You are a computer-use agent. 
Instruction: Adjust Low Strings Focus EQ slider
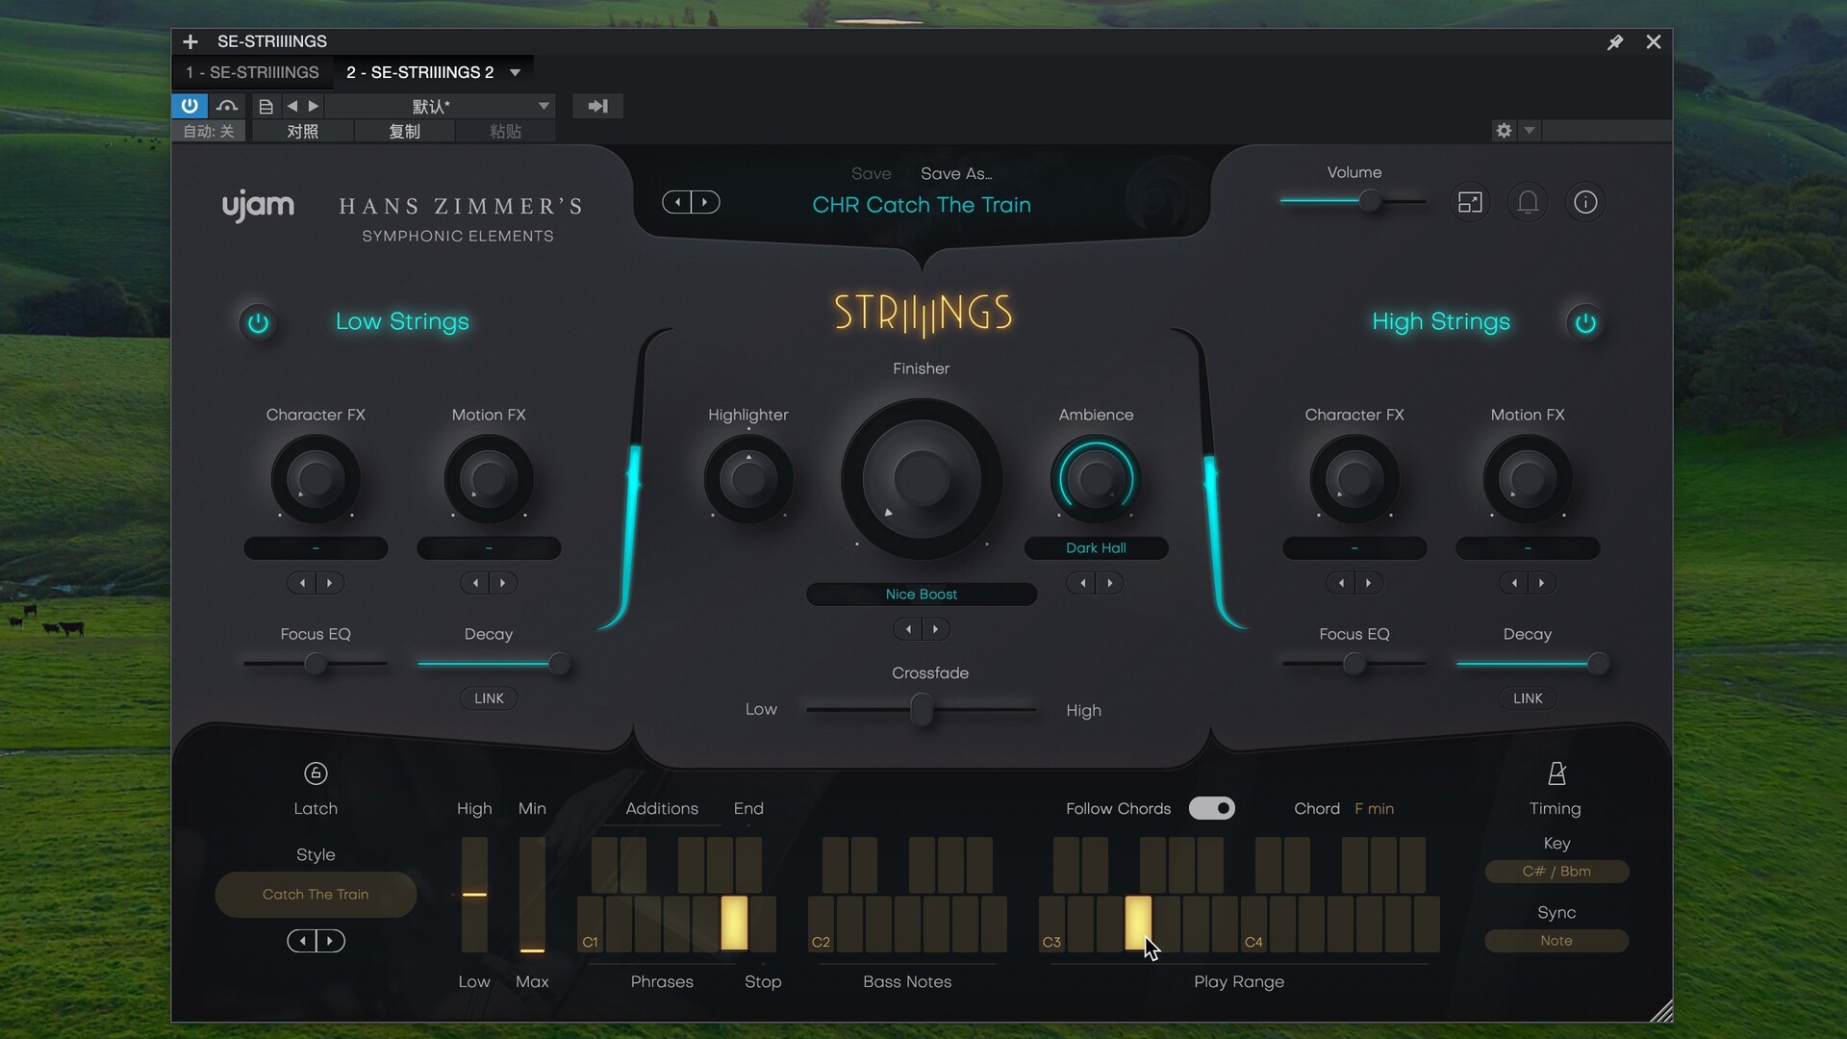point(316,663)
